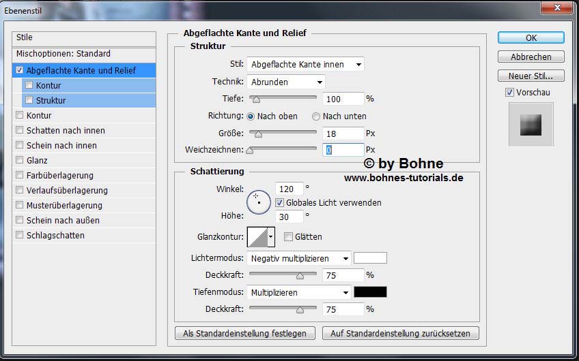Open the Glanzkontur picker dropdown arrow
This screenshot has width=579, height=361.
[271, 236]
